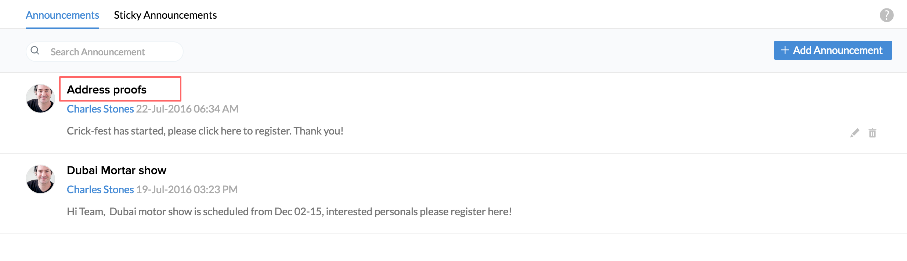Delete the Address proofs announcement with trash icon
The width and height of the screenshot is (907, 261).
(872, 133)
